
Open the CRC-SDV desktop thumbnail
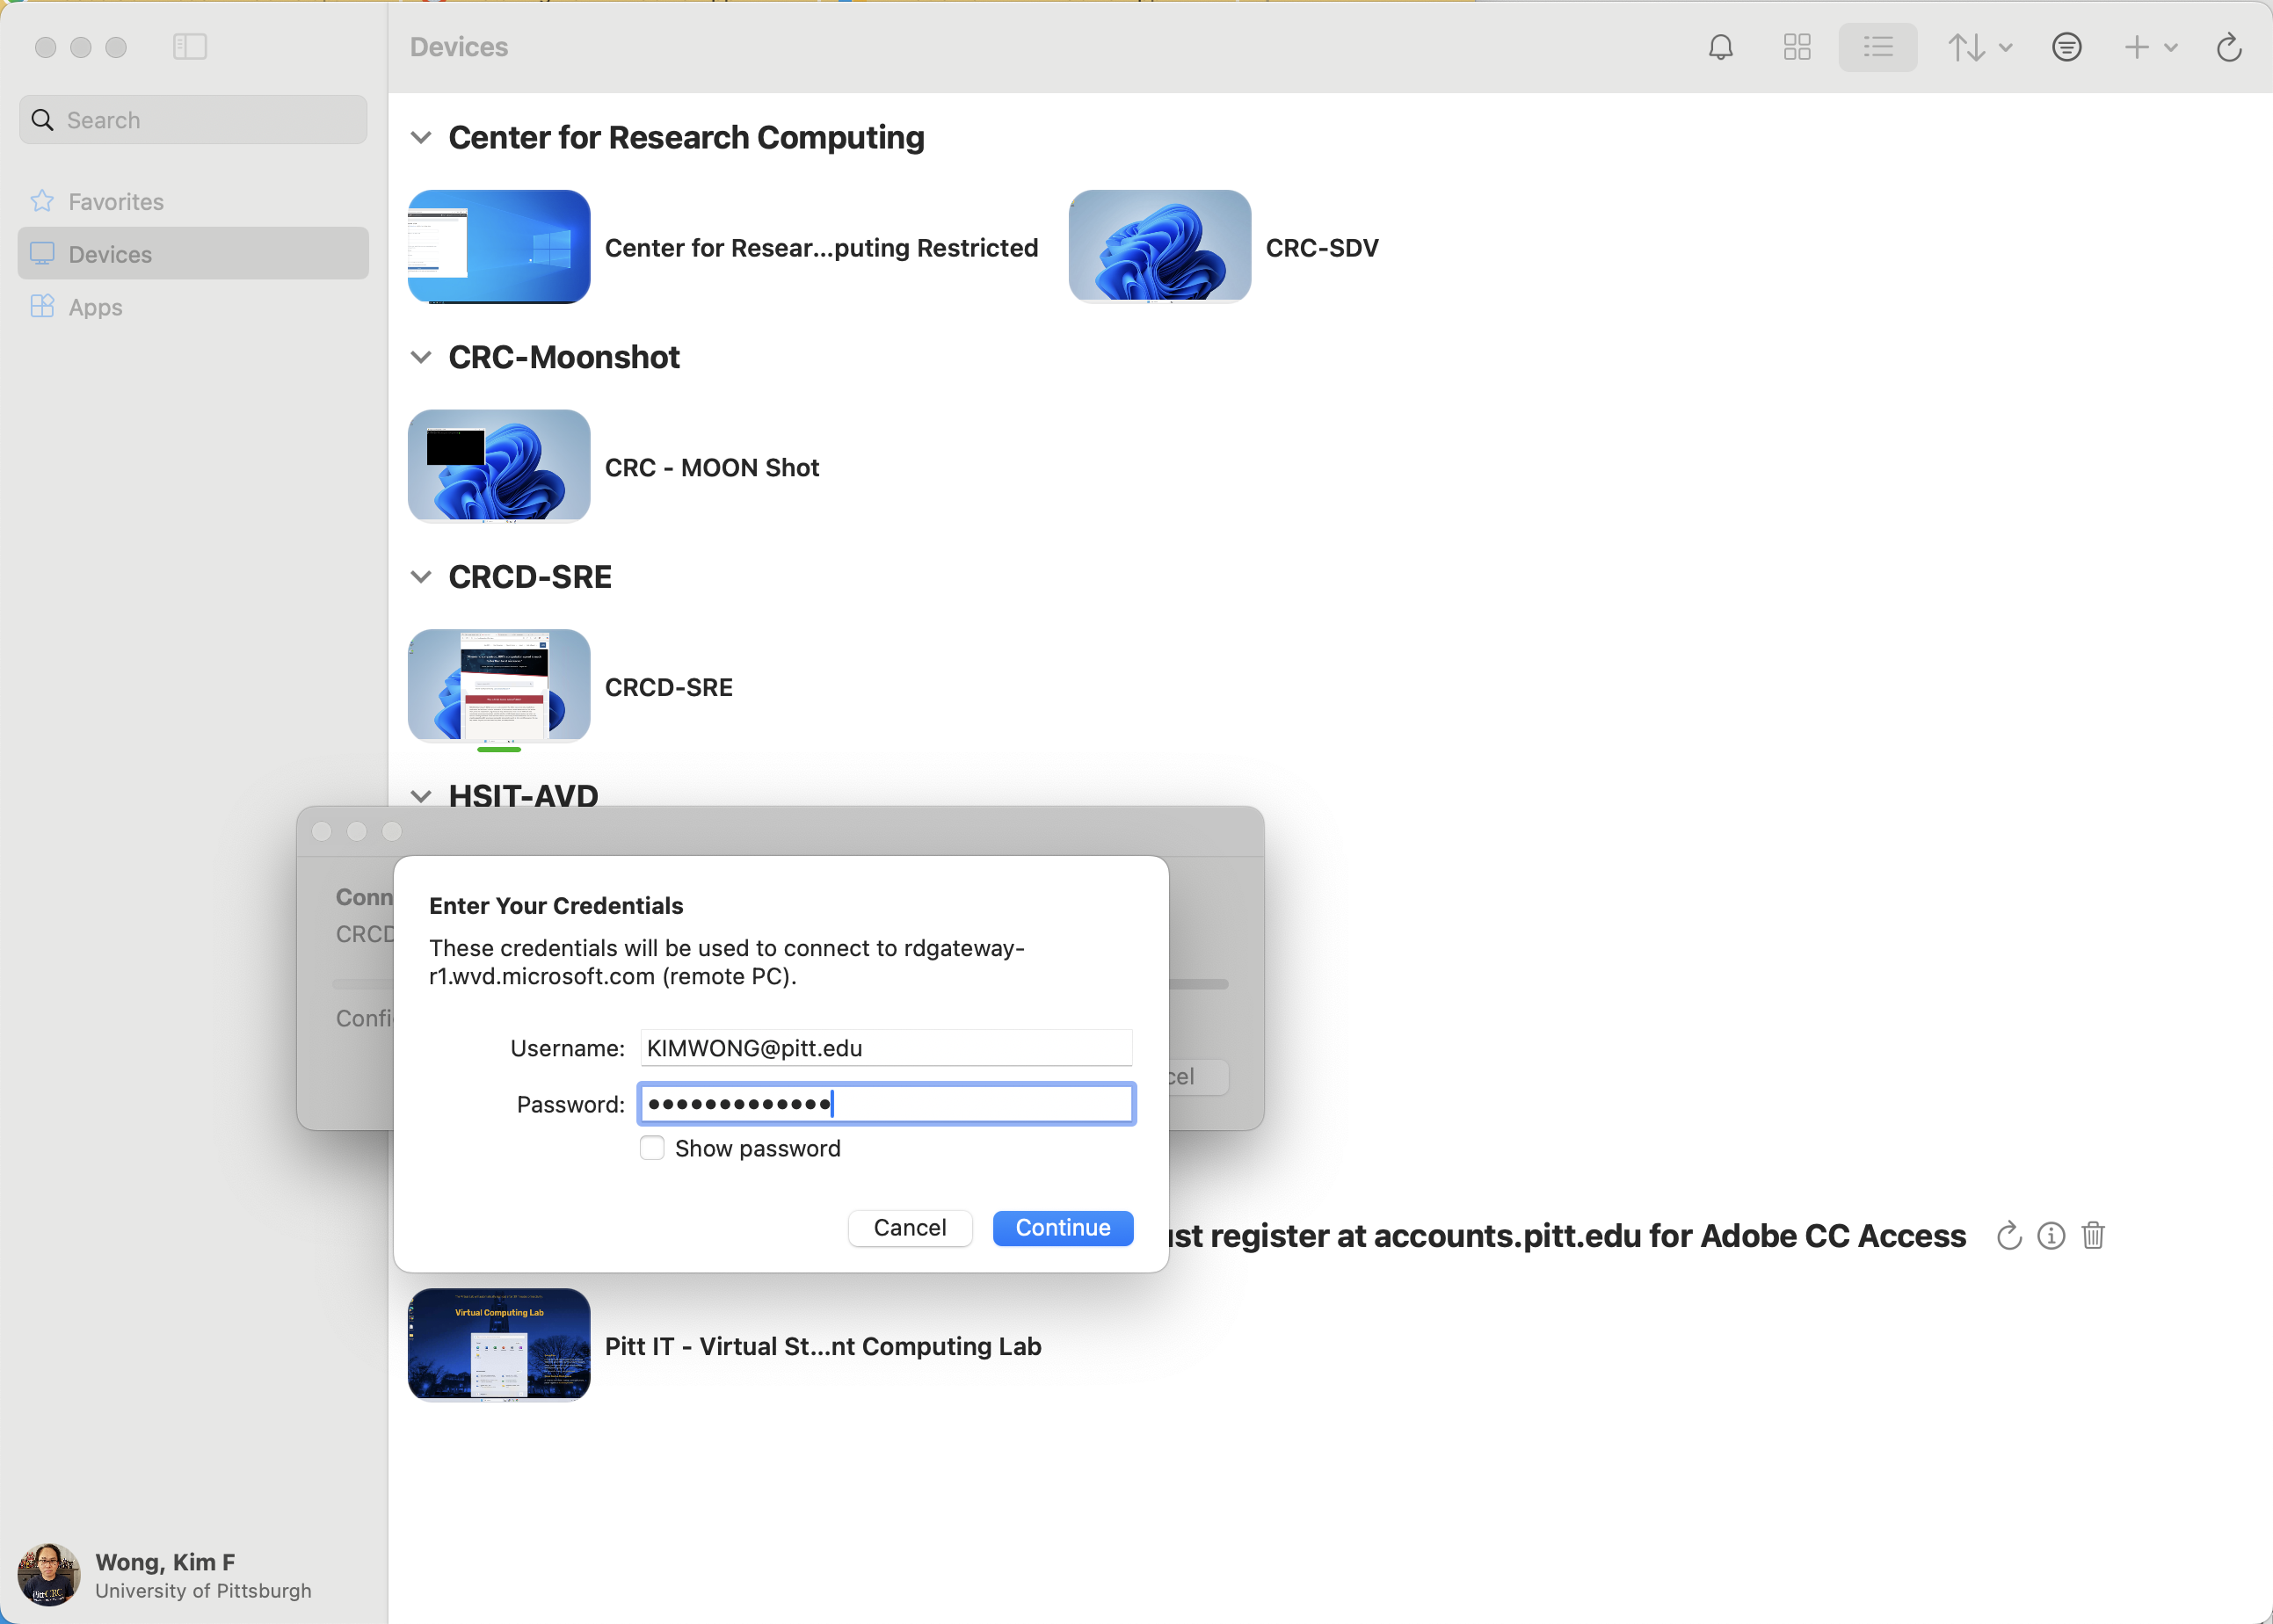tap(1159, 247)
